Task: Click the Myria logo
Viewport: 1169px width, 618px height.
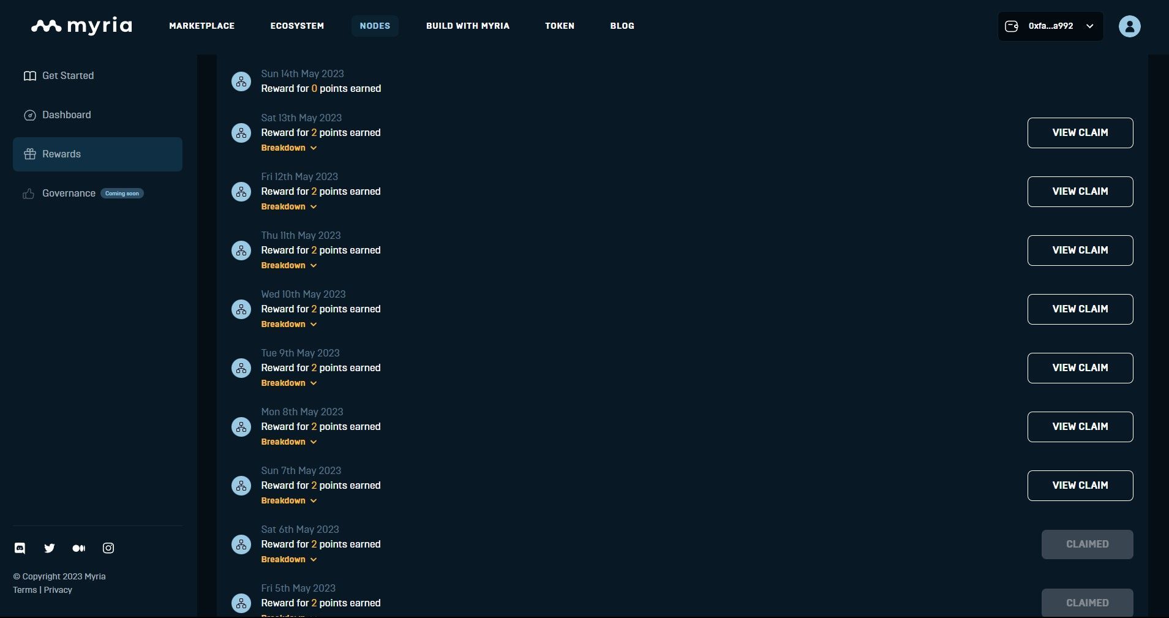Action: (x=81, y=26)
